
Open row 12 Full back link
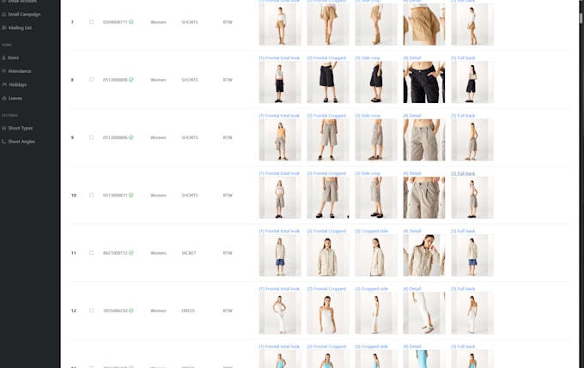pos(463,289)
